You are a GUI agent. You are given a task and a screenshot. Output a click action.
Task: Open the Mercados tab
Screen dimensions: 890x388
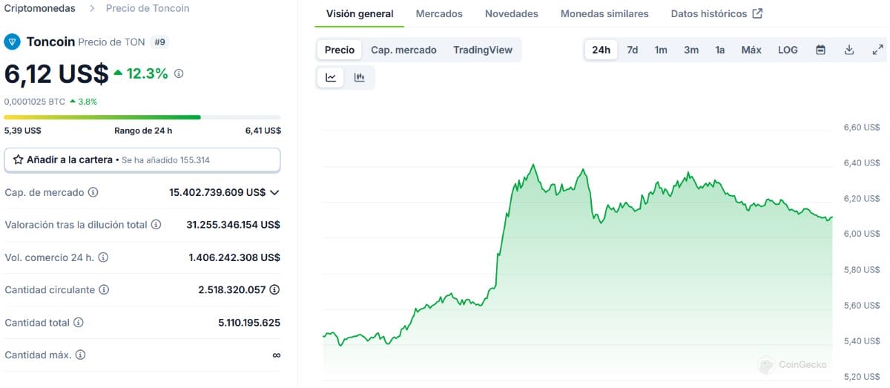click(439, 13)
